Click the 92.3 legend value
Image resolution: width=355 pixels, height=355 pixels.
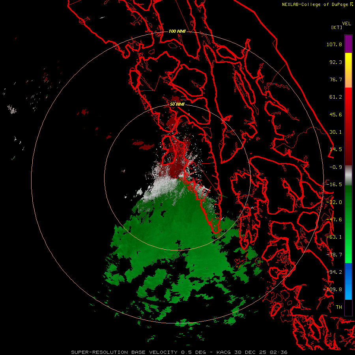[336, 62]
